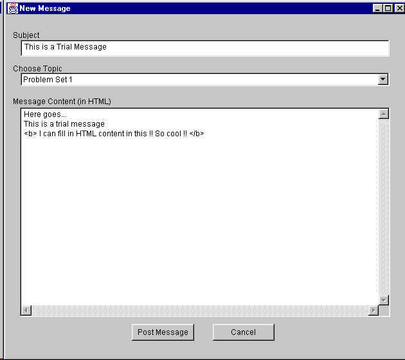Close the New Message window
The width and height of the screenshot is (405, 360).
pos(397,8)
